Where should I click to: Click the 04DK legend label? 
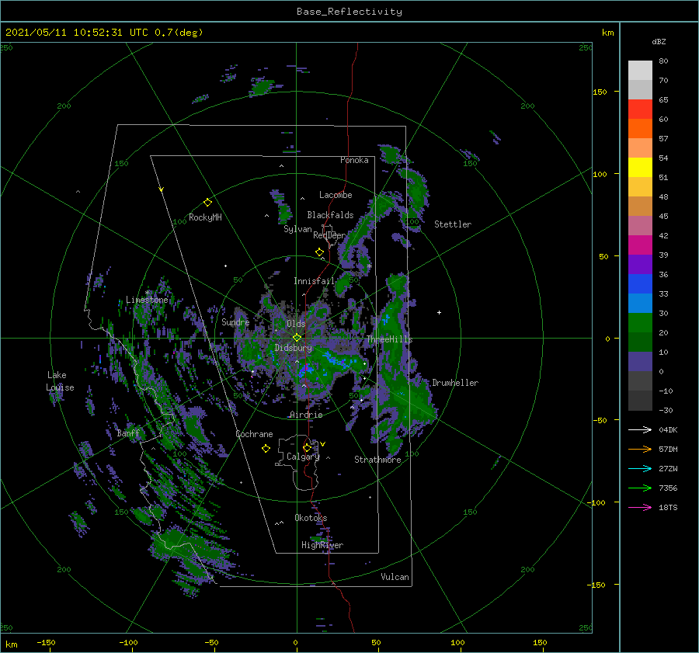click(668, 429)
